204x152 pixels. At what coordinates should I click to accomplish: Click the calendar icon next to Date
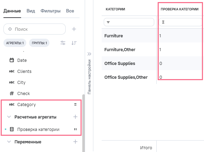click(x=12, y=60)
